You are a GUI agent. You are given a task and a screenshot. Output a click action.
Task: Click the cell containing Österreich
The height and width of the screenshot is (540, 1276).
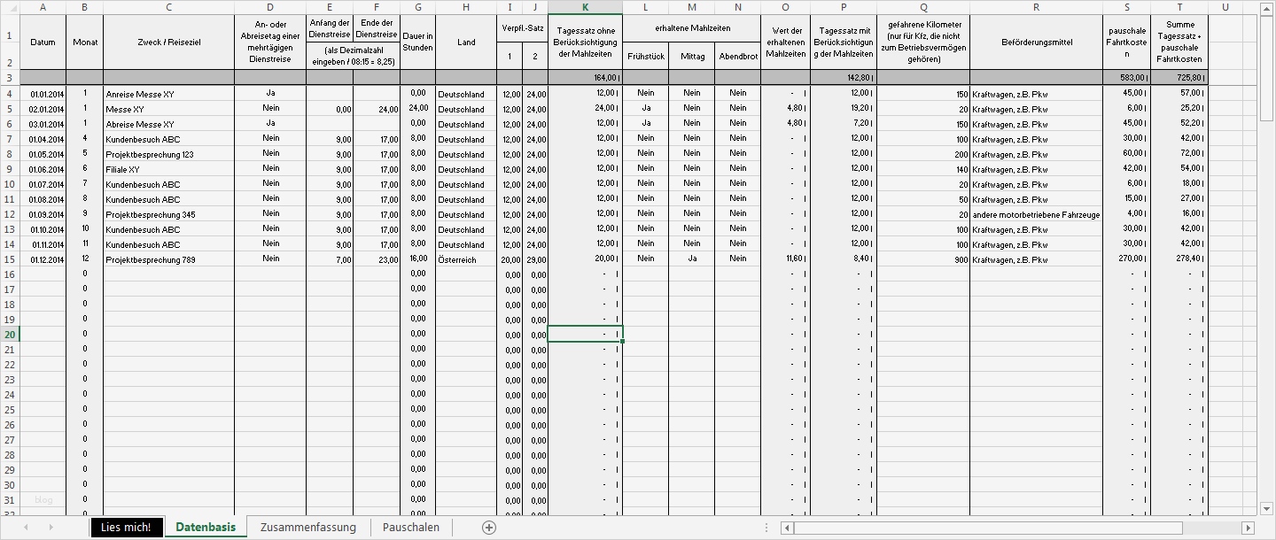(465, 259)
